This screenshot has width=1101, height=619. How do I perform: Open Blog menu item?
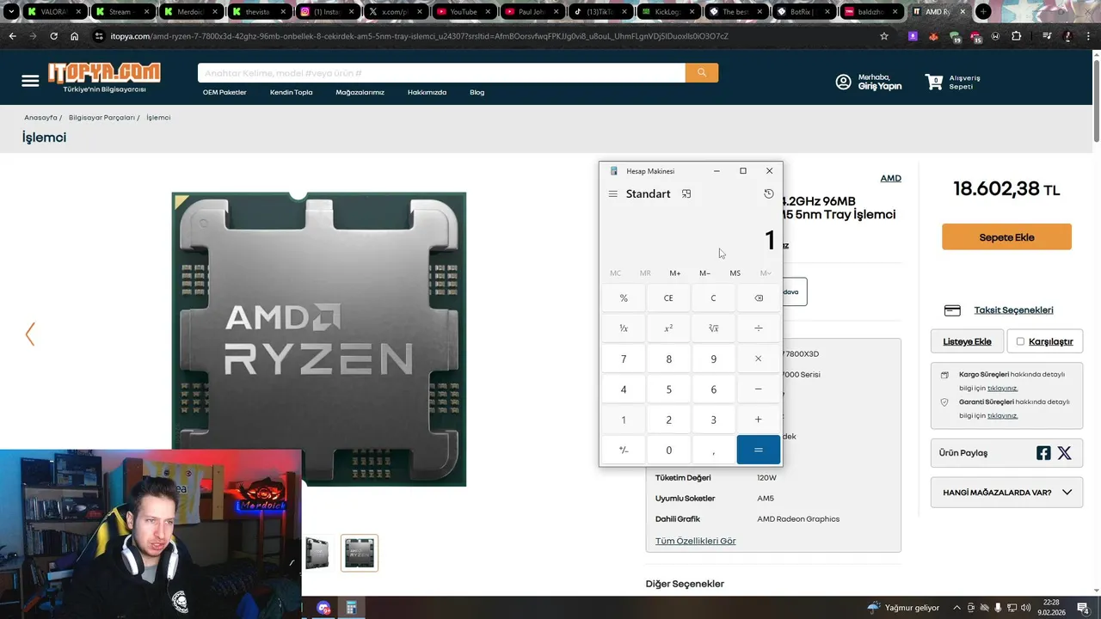click(x=477, y=92)
